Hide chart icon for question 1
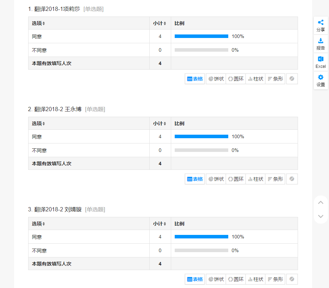 tap(292, 79)
